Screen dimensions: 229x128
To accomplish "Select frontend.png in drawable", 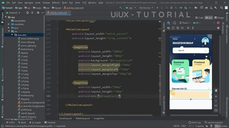I will pyautogui.click(x=27, y=96).
